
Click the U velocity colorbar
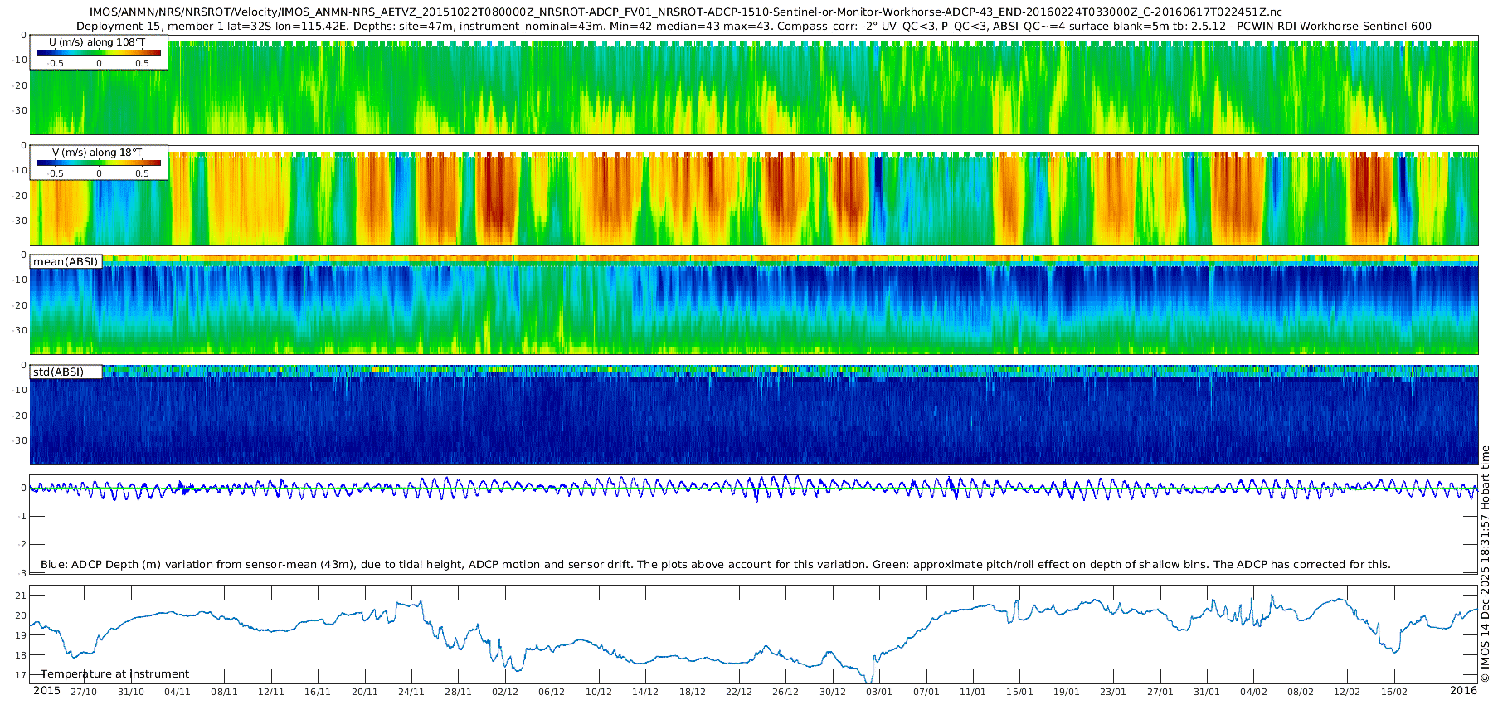(99, 53)
